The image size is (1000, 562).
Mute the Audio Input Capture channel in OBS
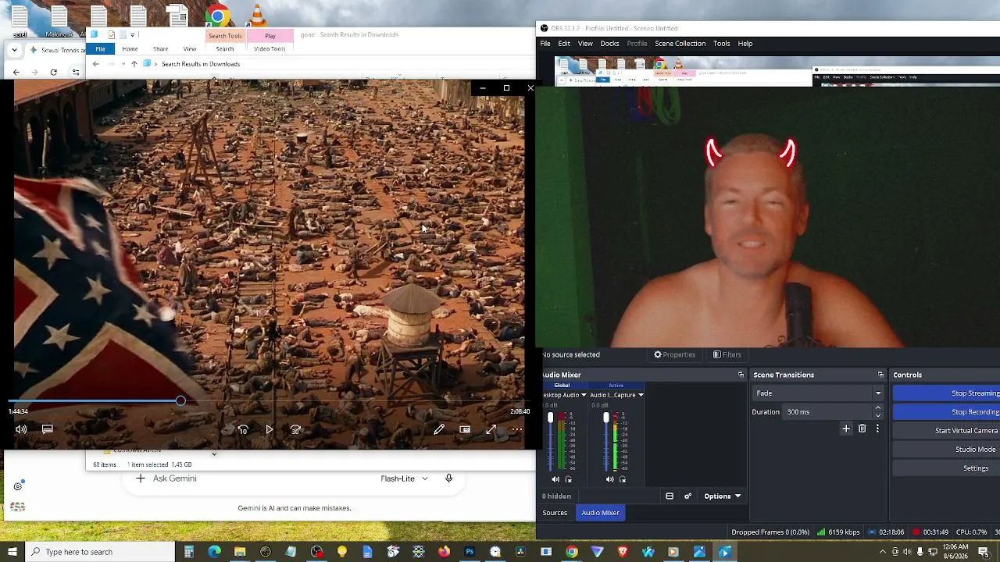(610, 479)
